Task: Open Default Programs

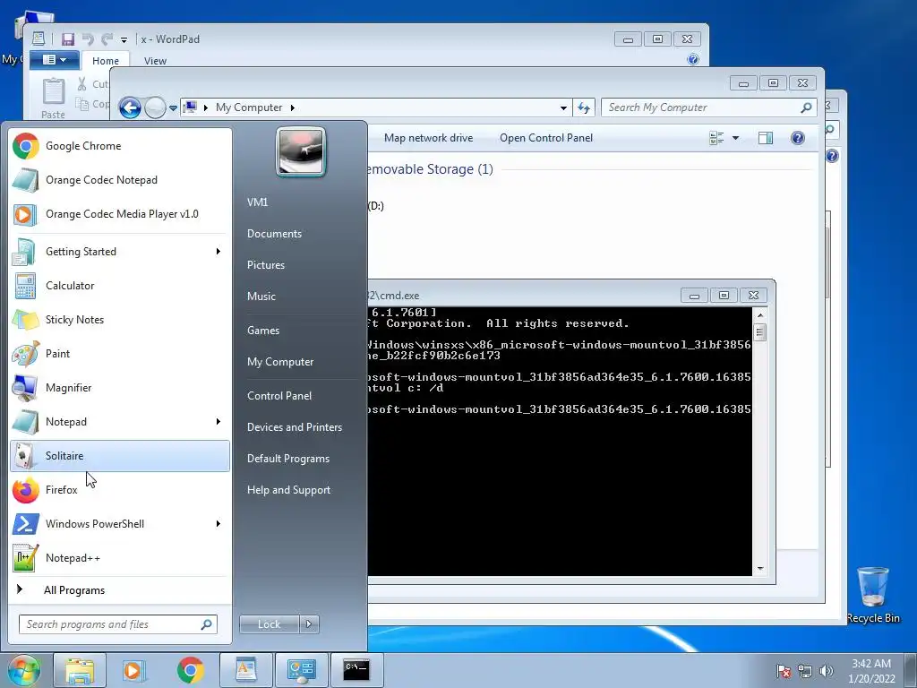Action: pyautogui.click(x=287, y=459)
